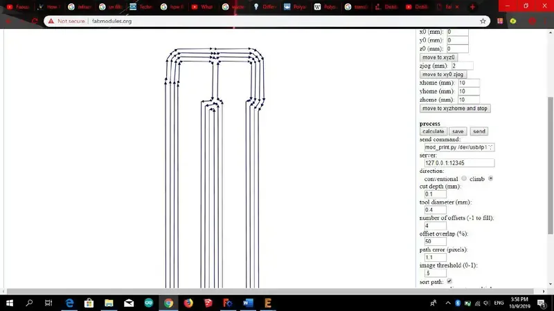
Task: Open taskbar search magnifier
Action: point(29,303)
